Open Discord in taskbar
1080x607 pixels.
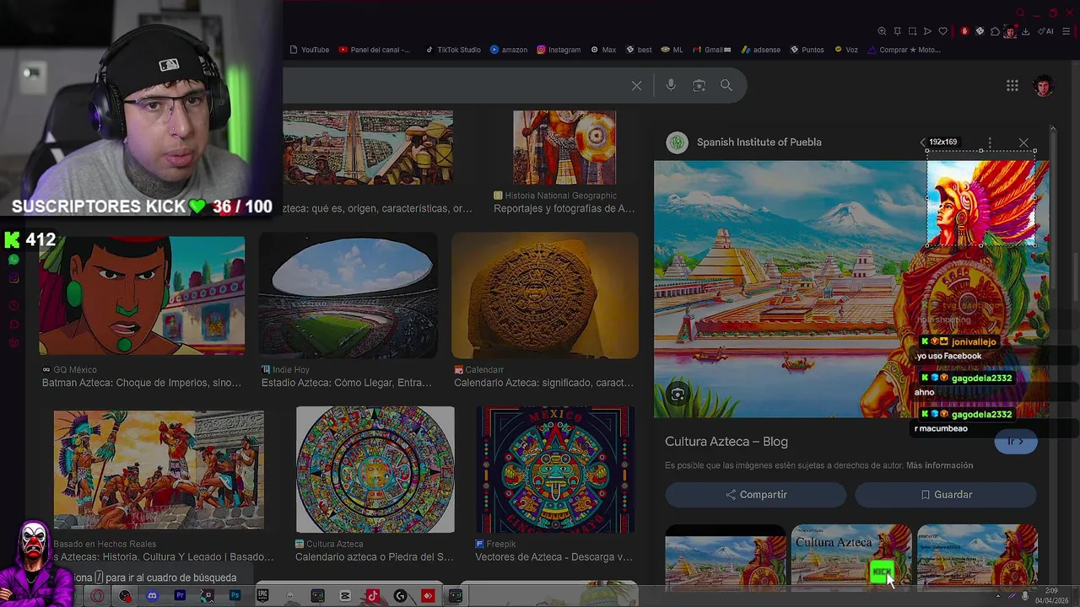(152, 596)
